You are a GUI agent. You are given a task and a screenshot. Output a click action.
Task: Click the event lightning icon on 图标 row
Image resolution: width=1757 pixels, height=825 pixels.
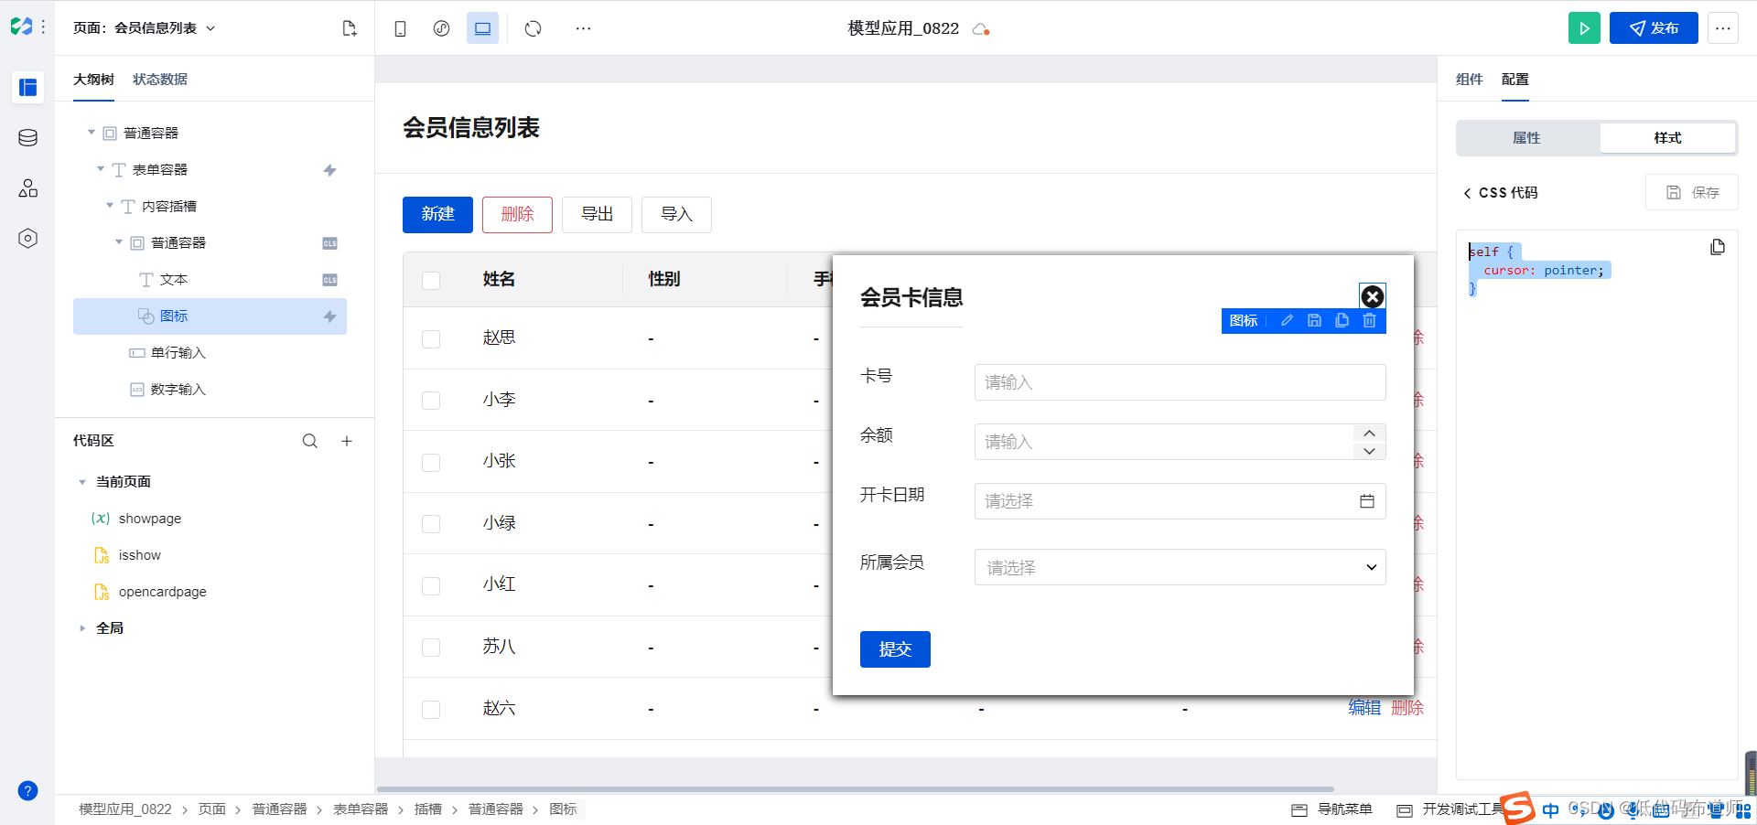330,316
